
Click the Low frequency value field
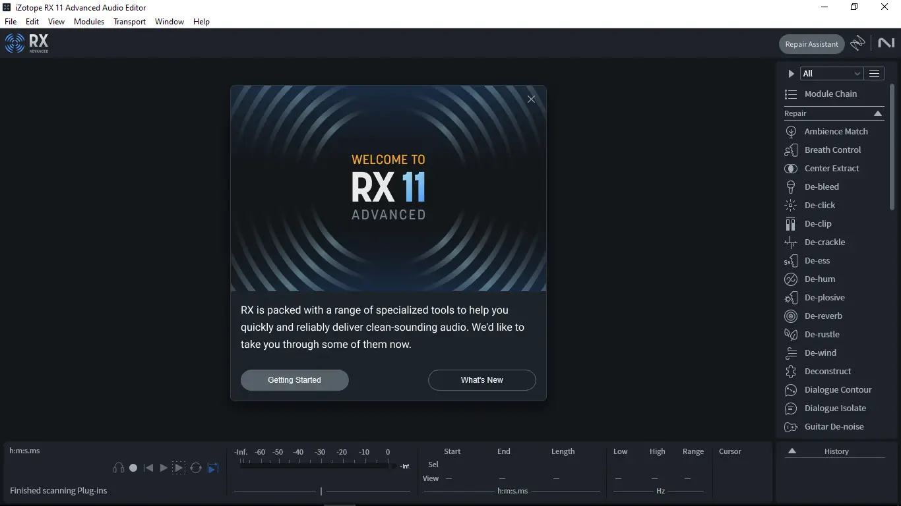pyautogui.click(x=619, y=478)
